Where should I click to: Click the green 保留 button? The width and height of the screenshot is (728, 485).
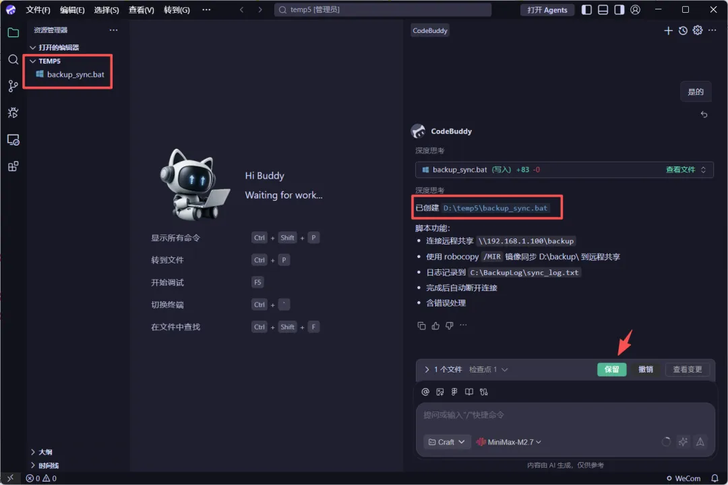coord(611,369)
